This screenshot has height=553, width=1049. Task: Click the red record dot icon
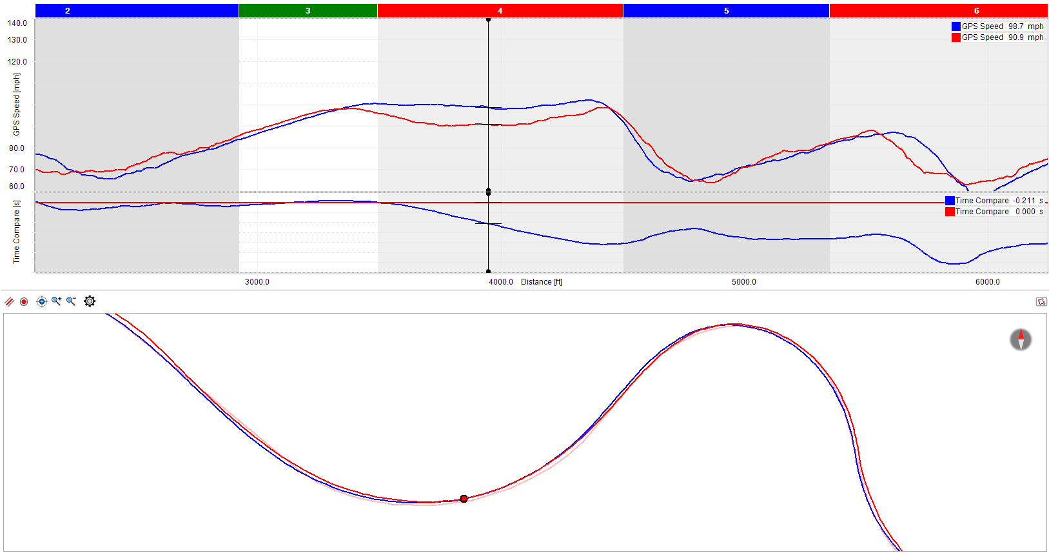click(x=24, y=301)
